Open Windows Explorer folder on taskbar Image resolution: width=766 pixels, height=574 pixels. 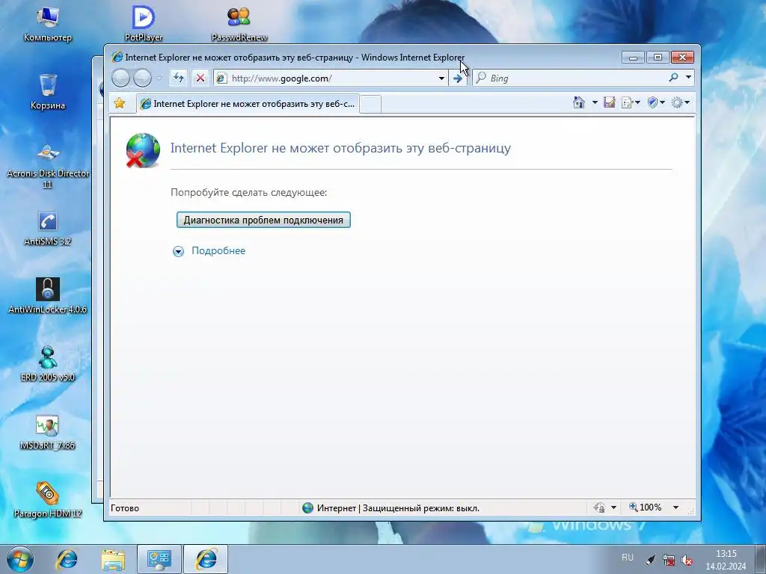[113, 559]
